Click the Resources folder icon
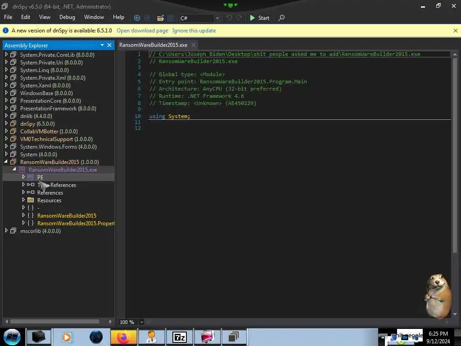Screen dimensions: 461x346 [31, 200]
